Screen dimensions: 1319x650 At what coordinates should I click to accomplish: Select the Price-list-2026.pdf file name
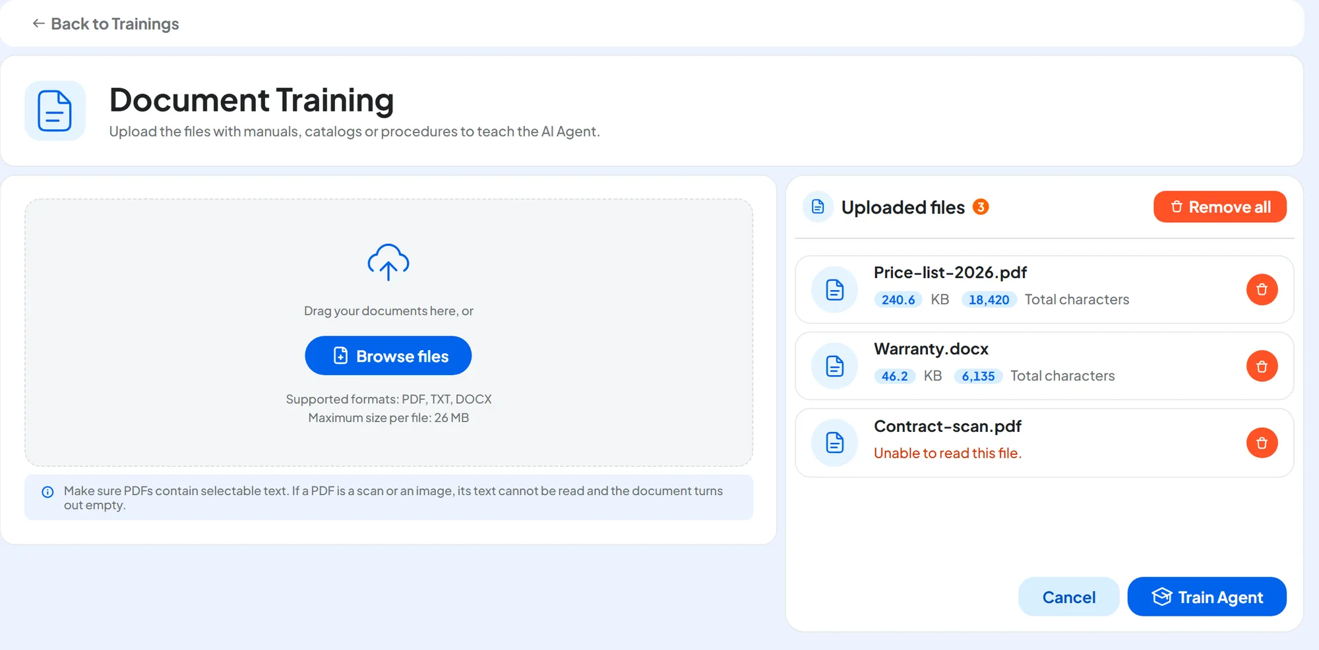pos(950,272)
